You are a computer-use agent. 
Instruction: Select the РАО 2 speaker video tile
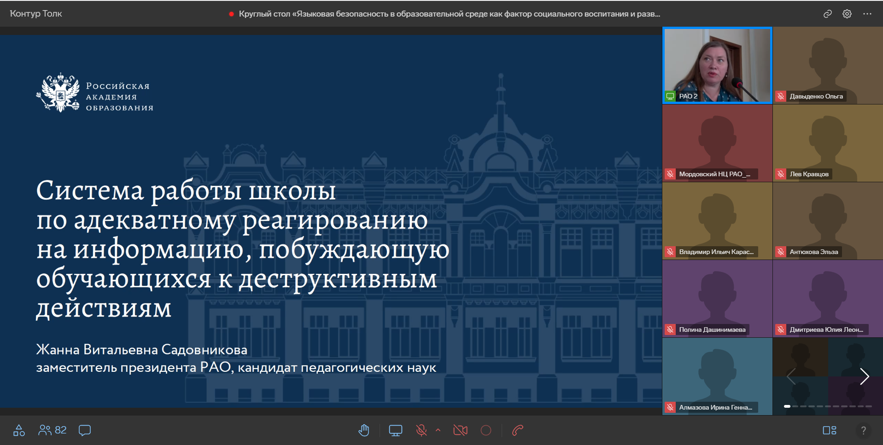[x=717, y=65]
